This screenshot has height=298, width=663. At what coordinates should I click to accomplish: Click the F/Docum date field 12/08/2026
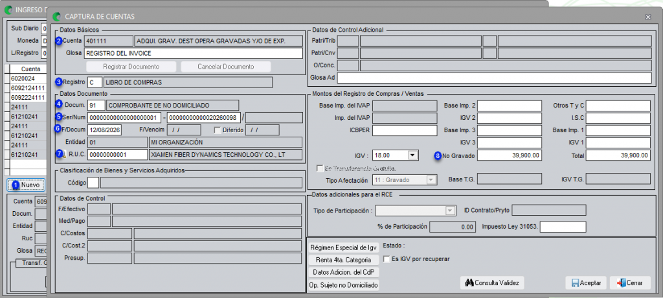point(104,130)
